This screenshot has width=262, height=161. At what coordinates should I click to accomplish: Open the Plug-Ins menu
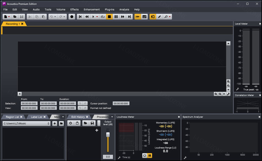tap(109, 9)
